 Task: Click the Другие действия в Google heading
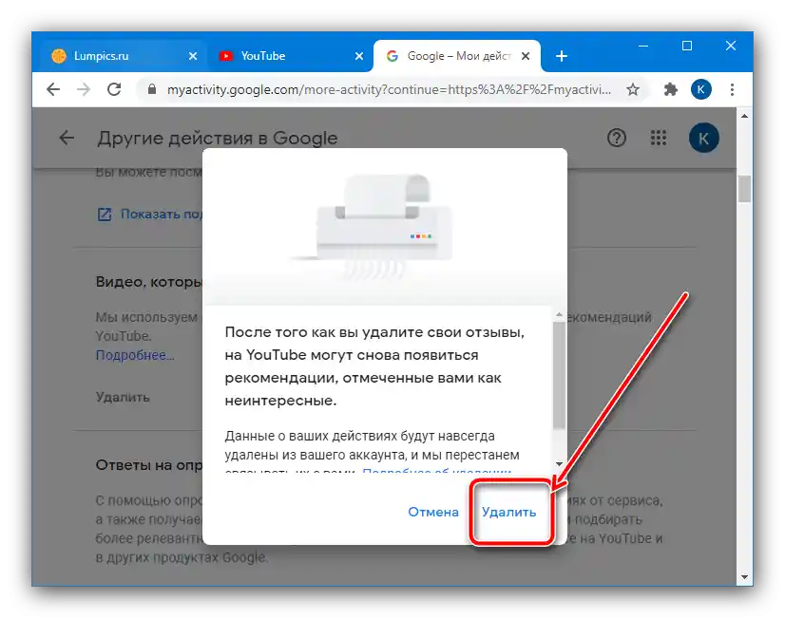218,138
